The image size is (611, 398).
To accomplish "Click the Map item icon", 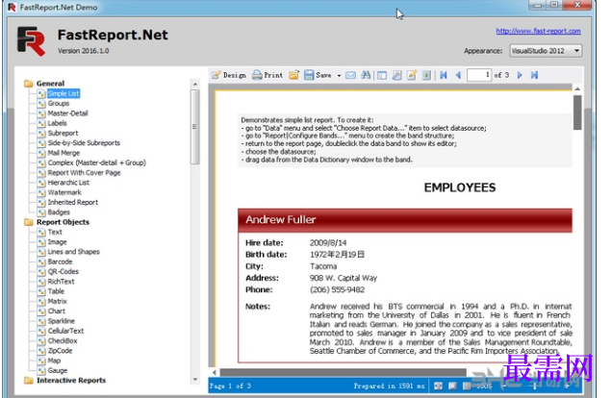I will point(41,361).
